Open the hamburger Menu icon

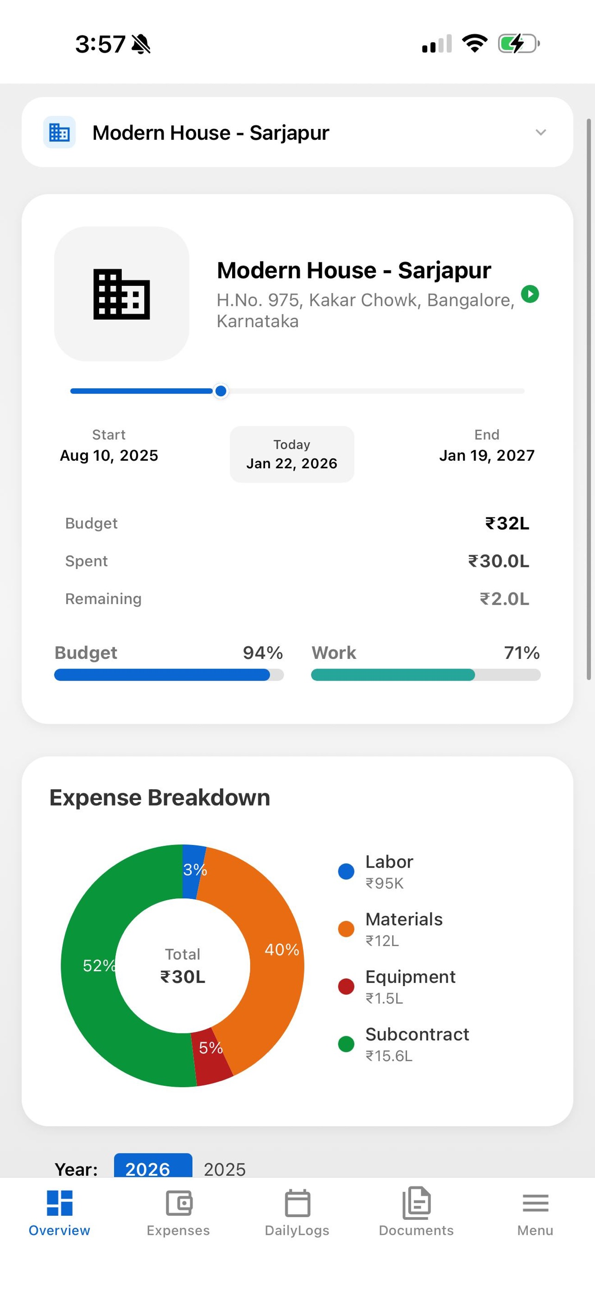click(535, 1203)
